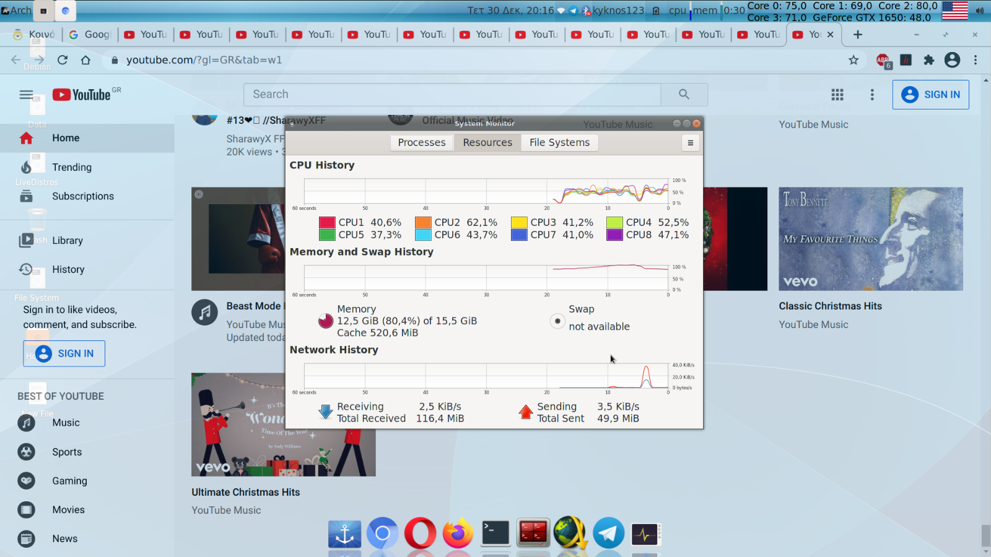
Task: Change the CPU2 color swatch
Action: click(x=423, y=222)
